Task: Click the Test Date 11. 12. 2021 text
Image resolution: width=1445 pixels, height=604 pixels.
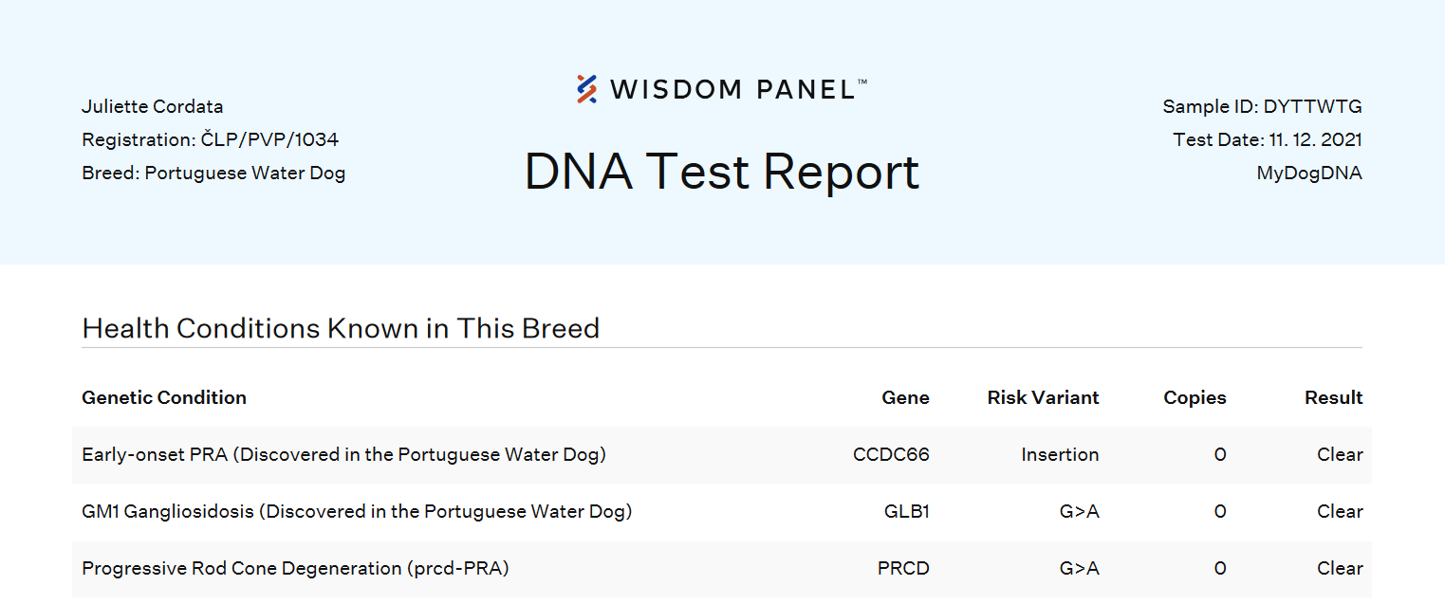Action: click(x=1267, y=139)
